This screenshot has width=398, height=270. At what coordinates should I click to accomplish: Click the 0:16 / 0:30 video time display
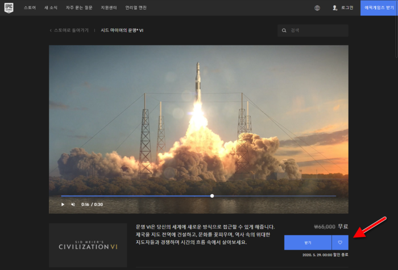pos(92,204)
